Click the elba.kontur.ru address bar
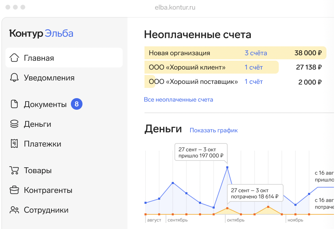The image size is (336, 229). [x=175, y=7]
